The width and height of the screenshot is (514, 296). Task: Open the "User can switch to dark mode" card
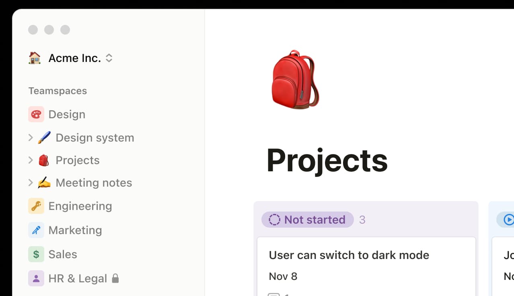point(349,255)
